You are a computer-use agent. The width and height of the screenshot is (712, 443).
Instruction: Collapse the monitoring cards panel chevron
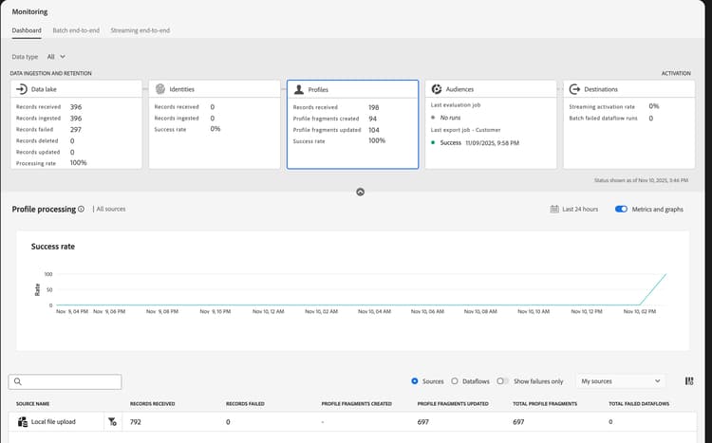pyautogui.click(x=360, y=192)
